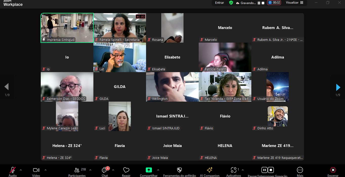Open the Mais options menu
The width and height of the screenshot is (345, 177).
[300, 170]
